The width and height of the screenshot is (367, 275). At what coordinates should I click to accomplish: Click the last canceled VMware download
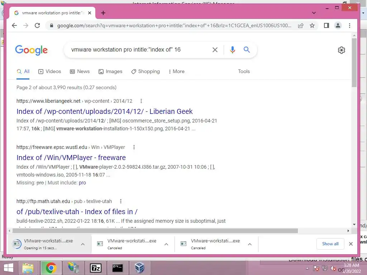point(212,244)
